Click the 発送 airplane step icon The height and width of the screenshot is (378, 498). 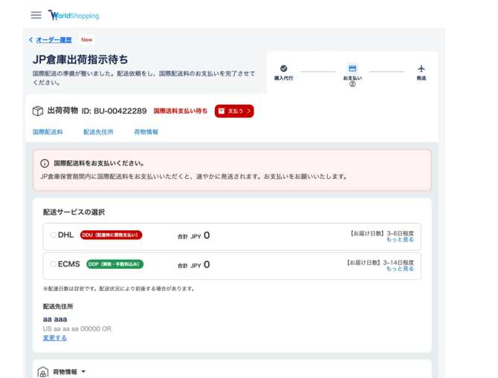[x=421, y=68]
